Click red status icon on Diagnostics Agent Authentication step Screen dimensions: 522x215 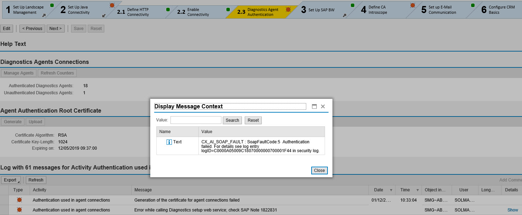[288, 10]
